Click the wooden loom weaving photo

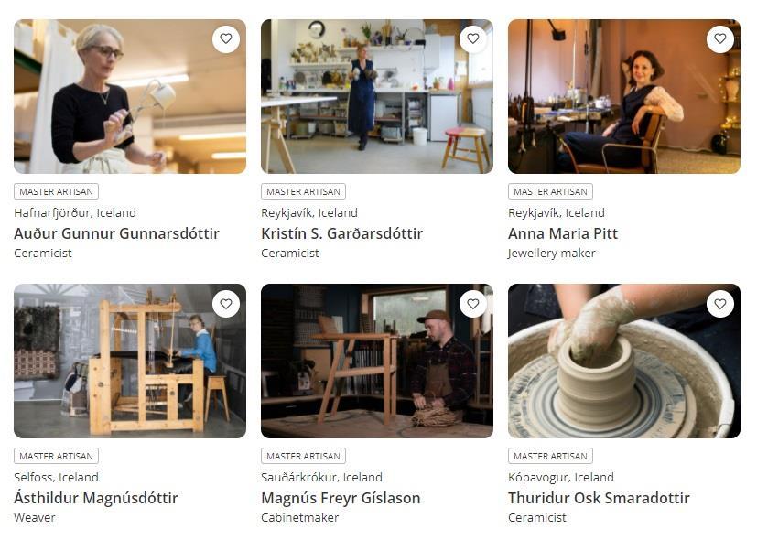(130, 361)
